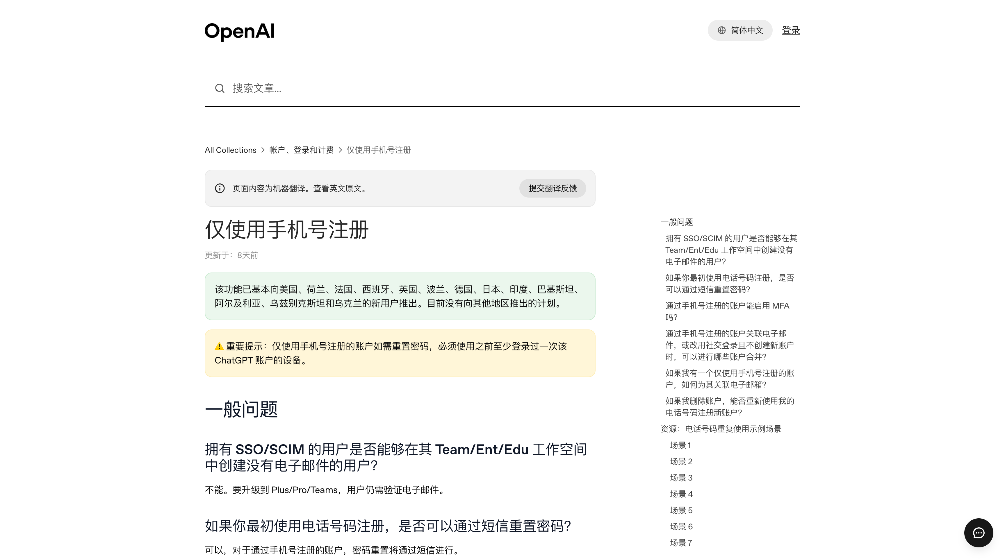Viewport: 1005px width, 559px height.
Task: Click the globe language icon
Action: pyautogui.click(x=721, y=31)
